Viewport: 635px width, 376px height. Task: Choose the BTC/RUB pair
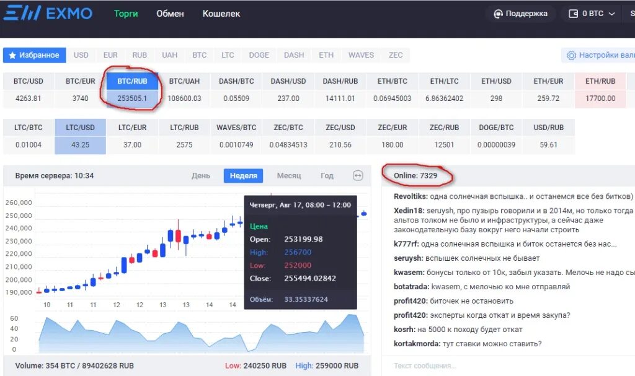(x=133, y=90)
